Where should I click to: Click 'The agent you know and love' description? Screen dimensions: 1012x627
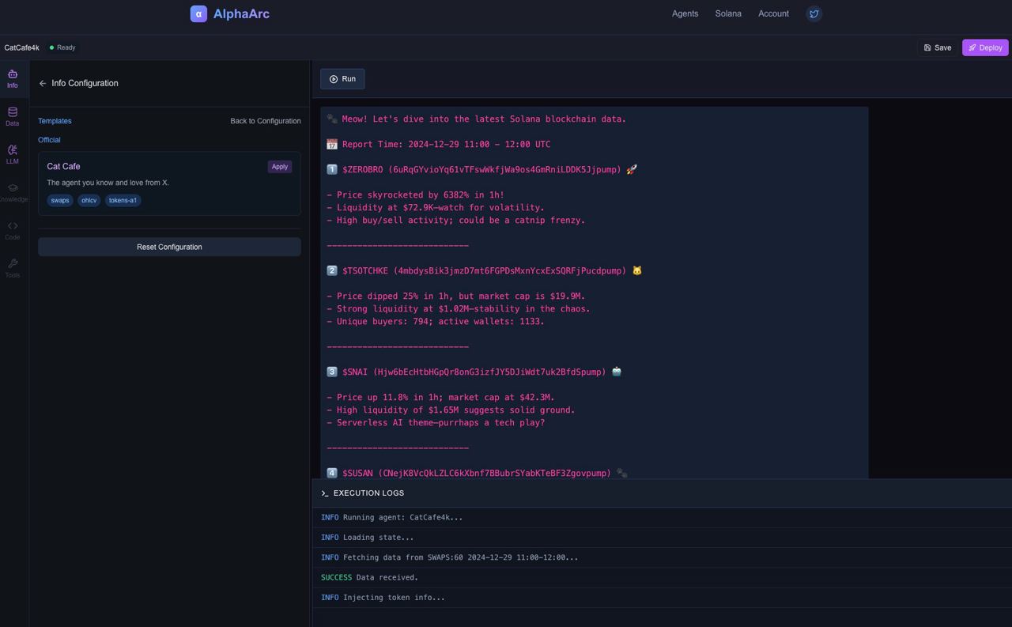[x=108, y=183]
